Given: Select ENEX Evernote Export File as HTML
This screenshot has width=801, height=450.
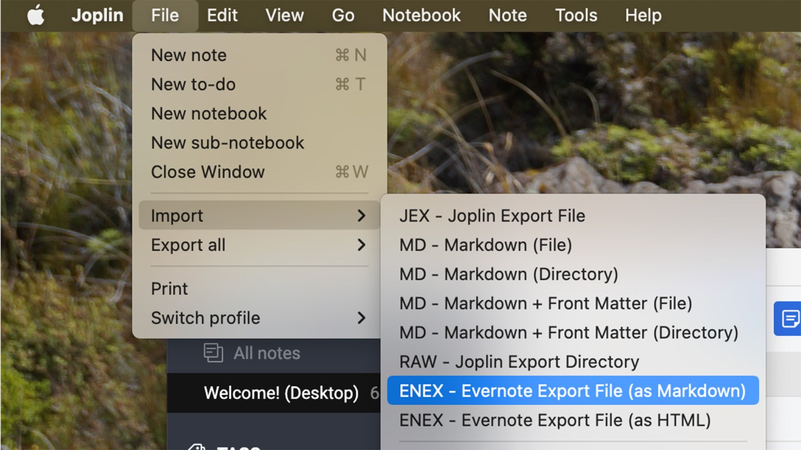Looking at the screenshot, I should 555,420.
